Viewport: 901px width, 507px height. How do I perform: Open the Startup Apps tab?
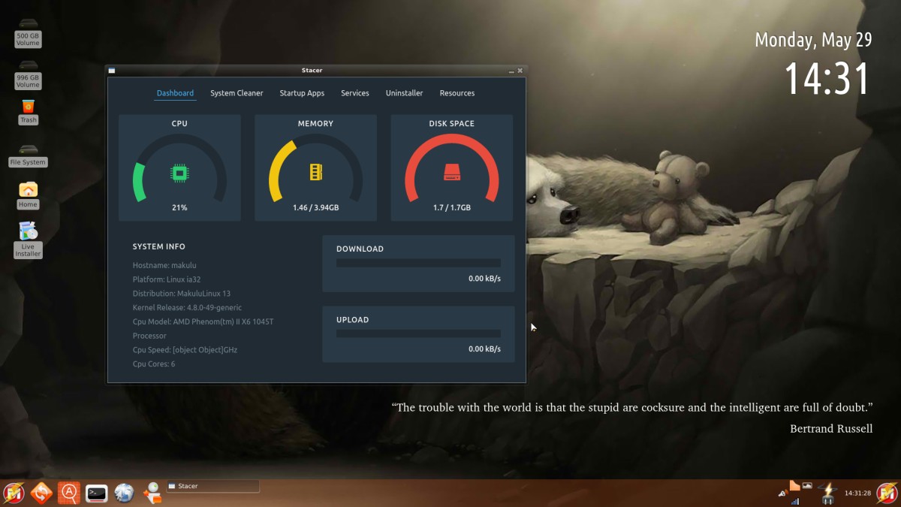pos(302,93)
